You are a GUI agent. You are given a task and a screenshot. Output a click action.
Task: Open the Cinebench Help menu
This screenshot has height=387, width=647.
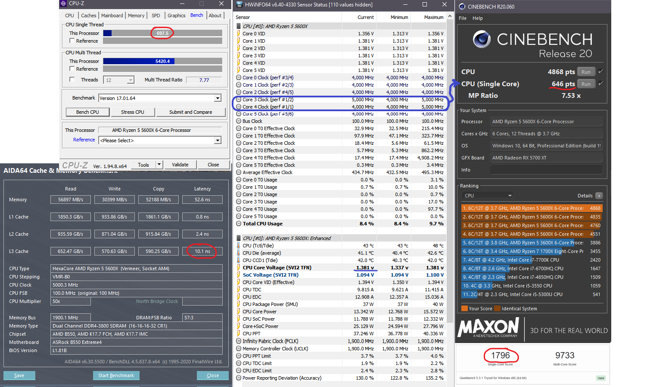coord(477,18)
